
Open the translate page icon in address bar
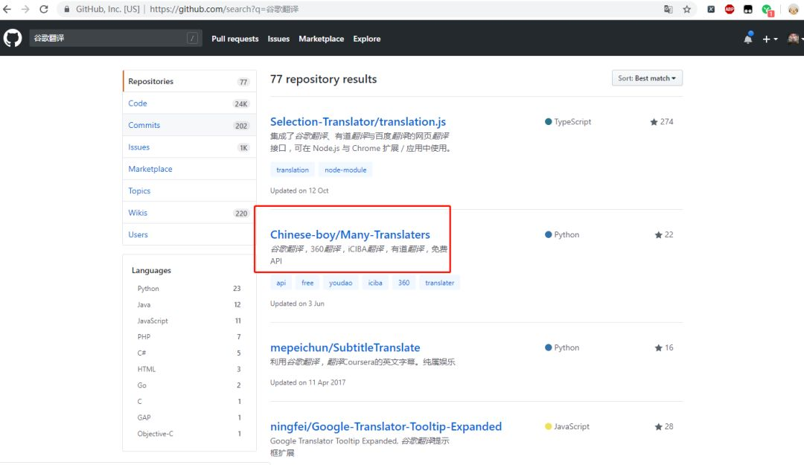click(x=668, y=9)
